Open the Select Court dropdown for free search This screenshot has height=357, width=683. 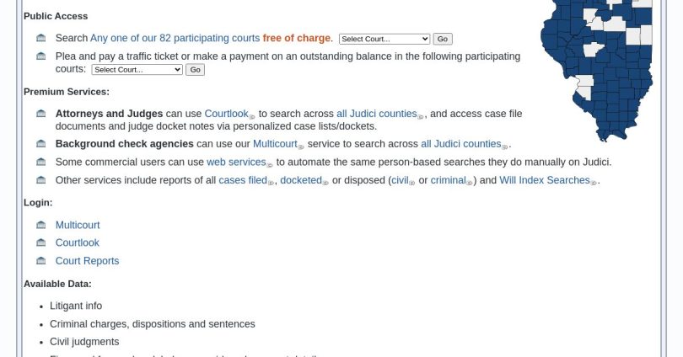385,39
